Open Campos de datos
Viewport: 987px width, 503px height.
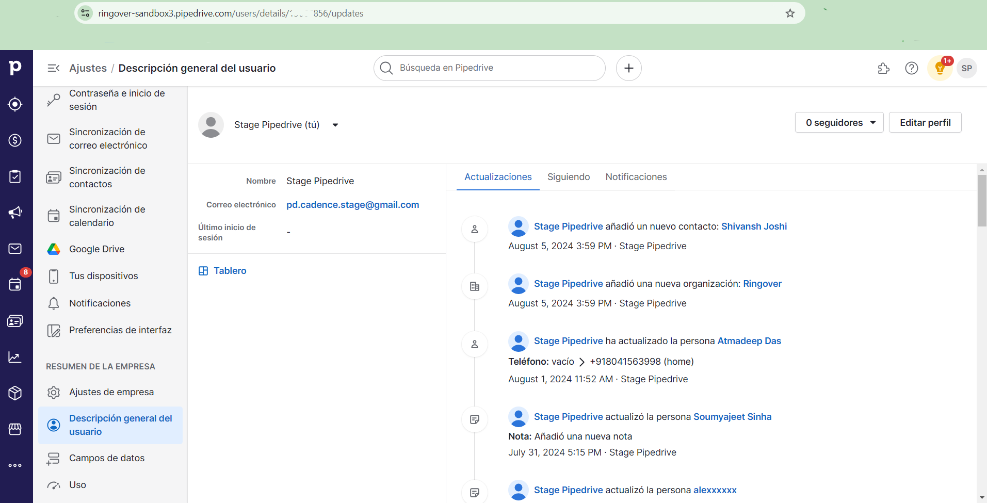point(110,458)
